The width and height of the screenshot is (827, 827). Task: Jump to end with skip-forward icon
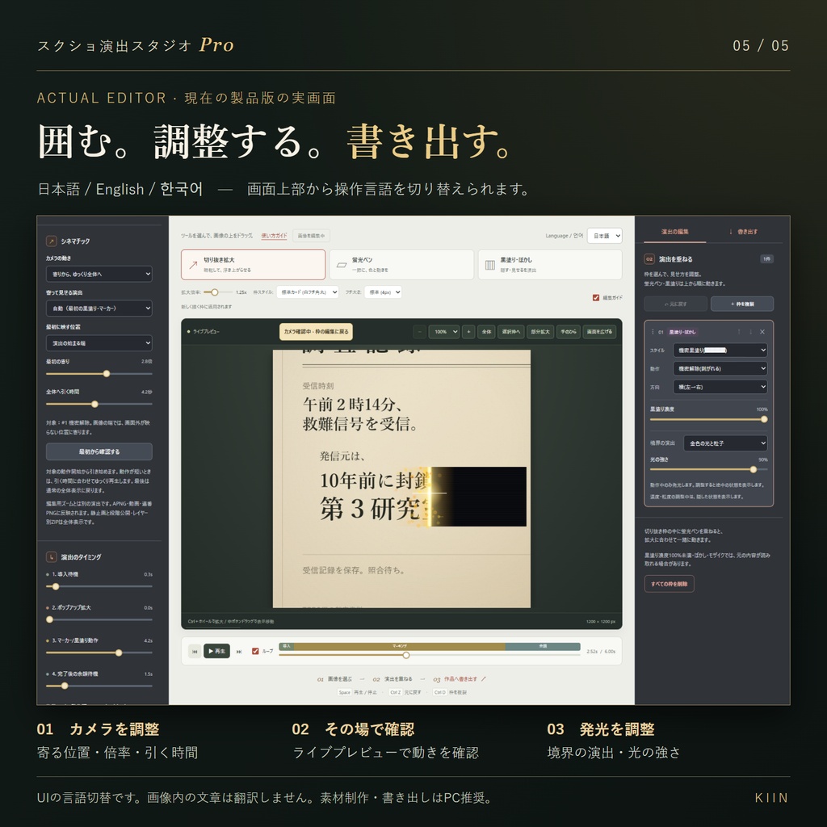click(x=239, y=652)
